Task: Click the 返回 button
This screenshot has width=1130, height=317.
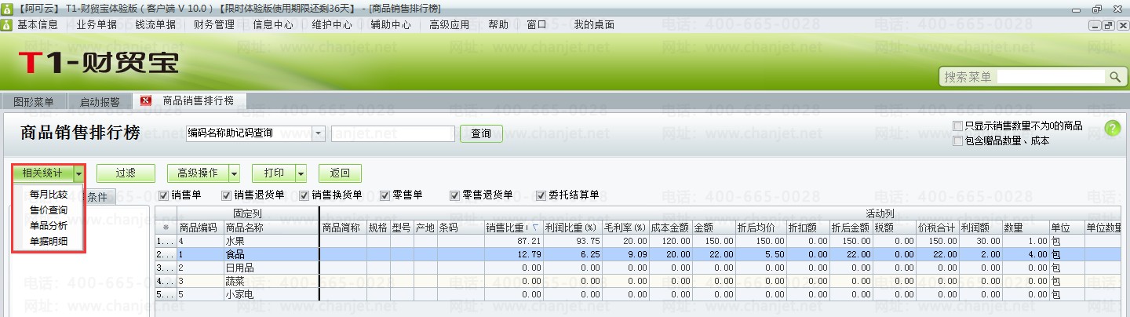Action: (x=340, y=173)
